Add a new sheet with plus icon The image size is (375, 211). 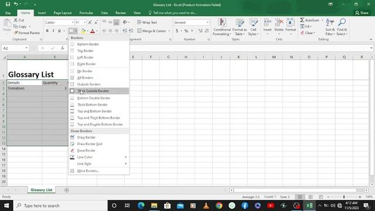[67, 190]
